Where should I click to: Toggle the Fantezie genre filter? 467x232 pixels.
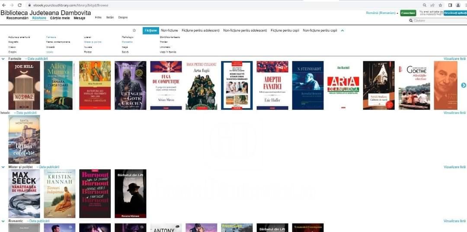tap(51, 37)
